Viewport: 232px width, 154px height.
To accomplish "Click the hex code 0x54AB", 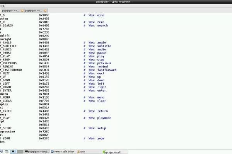I will 44,114.
